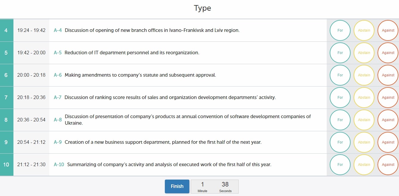
Task: Select For on summarizing company's activity
Action: [340, 165]
